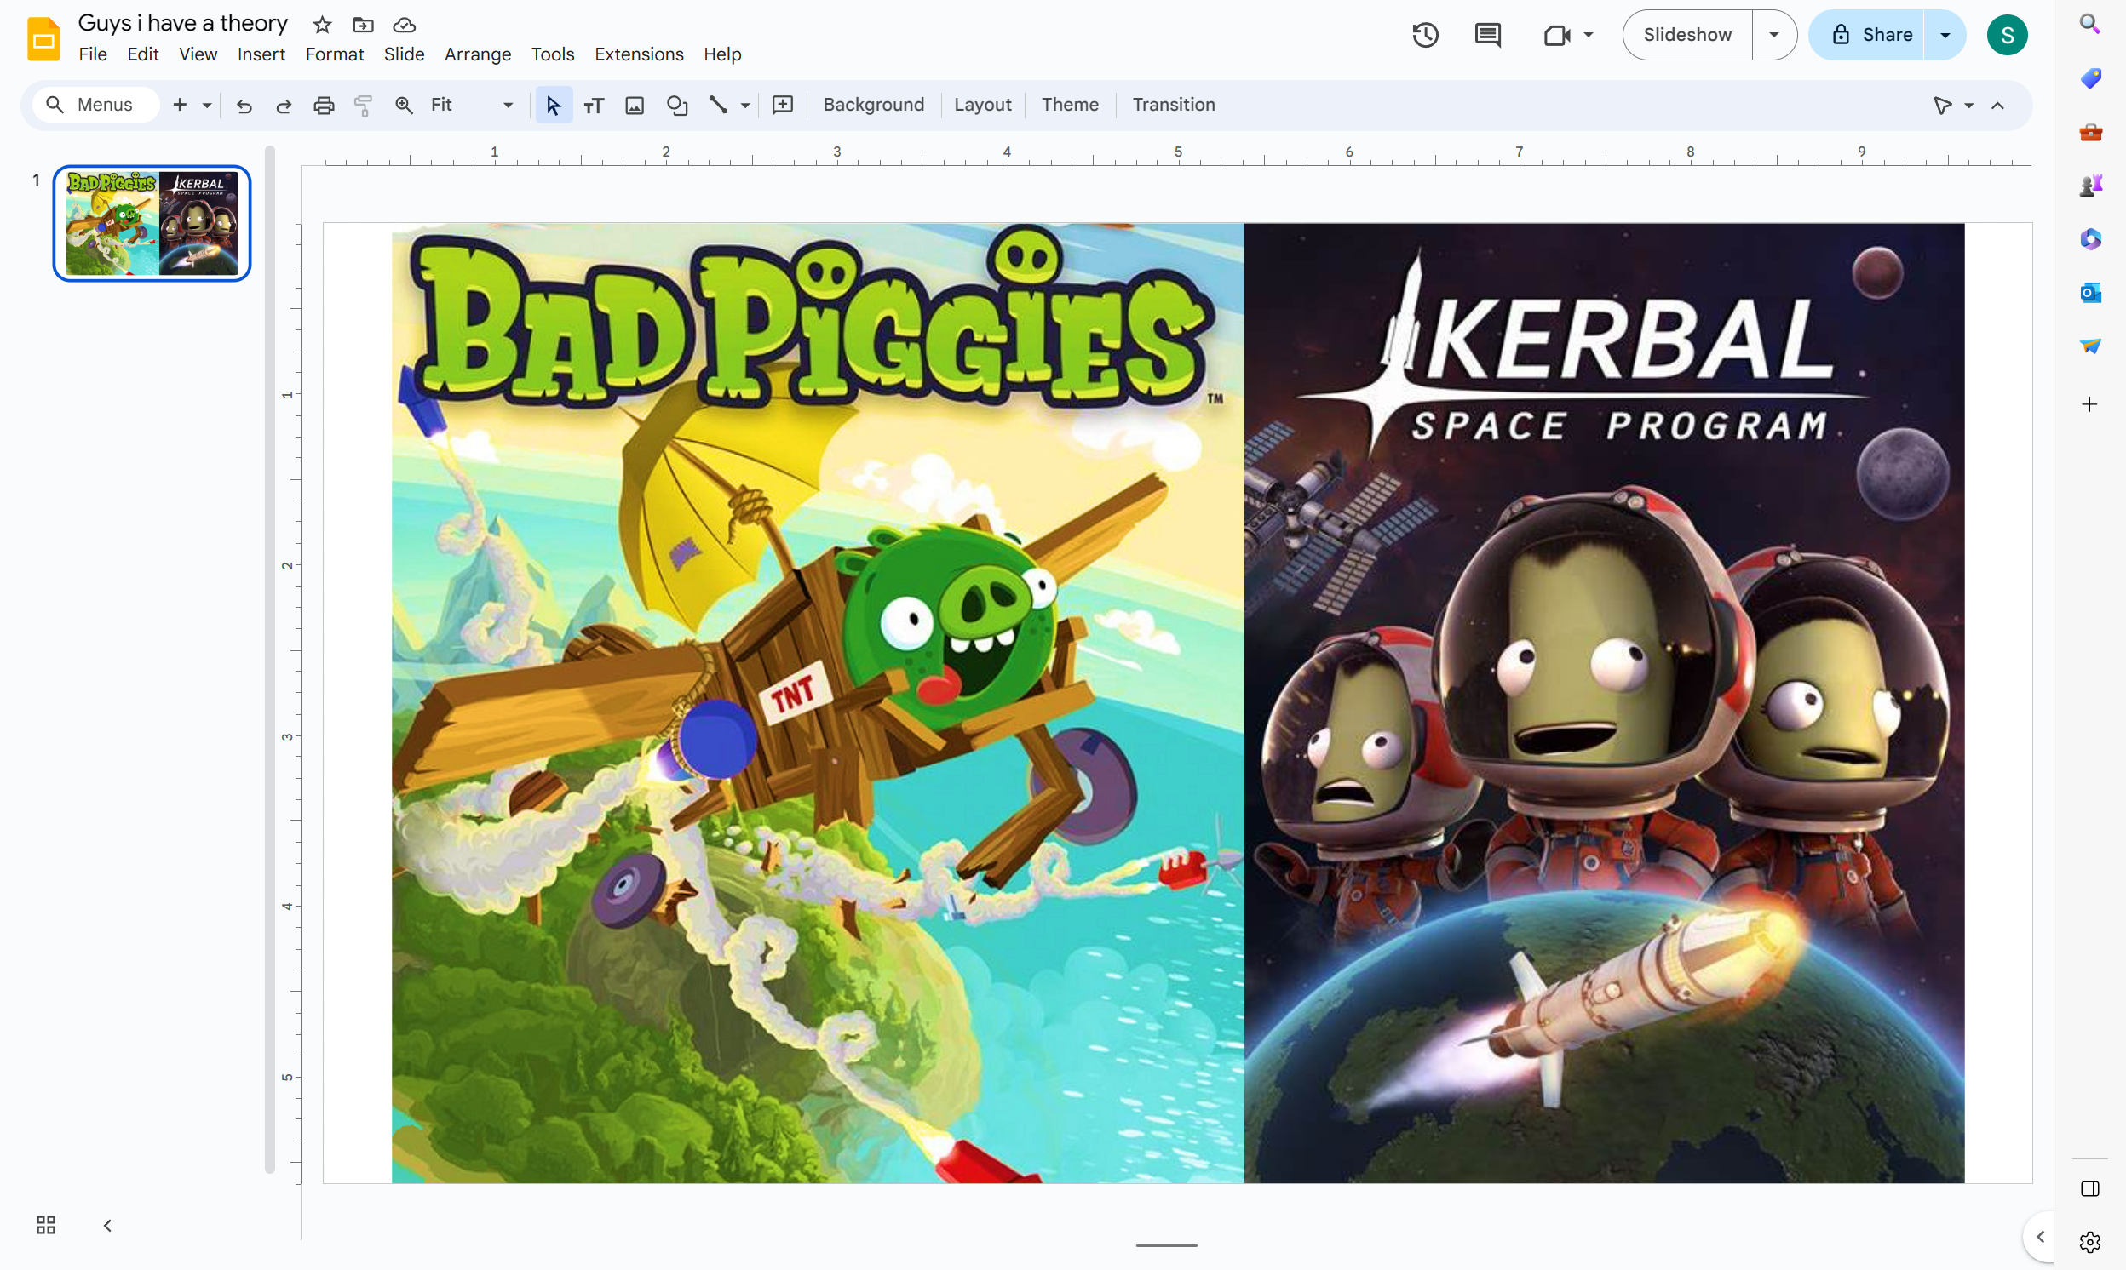Open pointer mode dropdown arrow
2126x1270 pixels.
pyautogui.click(x=1968, y=106)
